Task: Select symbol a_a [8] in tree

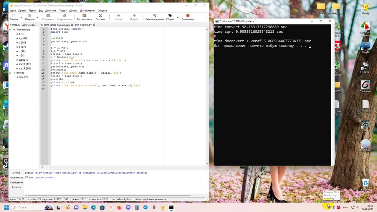Action: [x=22, y=38]
